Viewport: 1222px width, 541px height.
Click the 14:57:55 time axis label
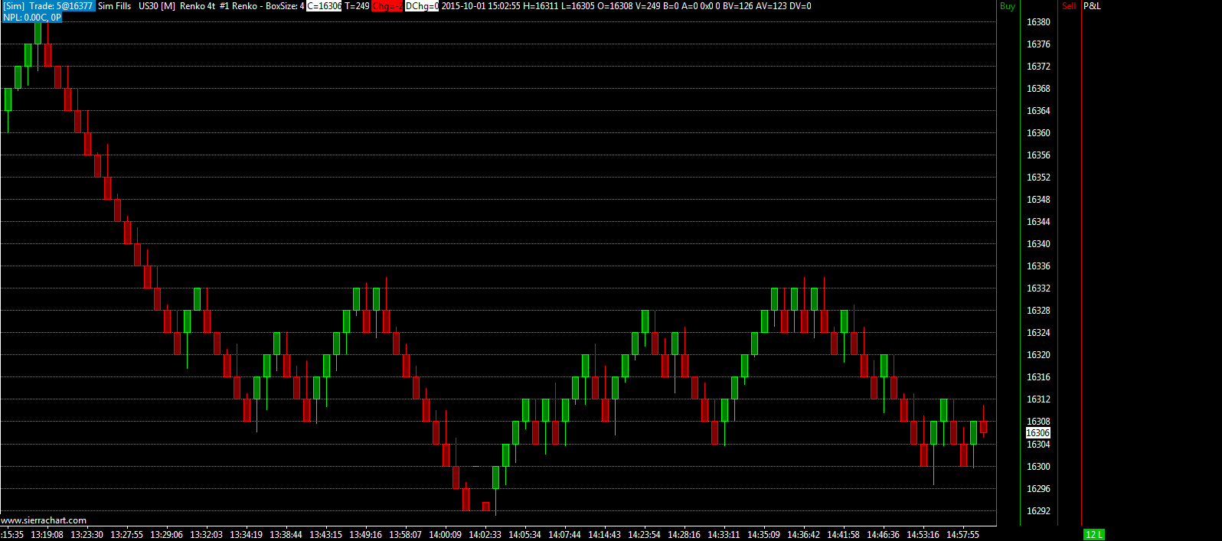pyautogui.click(x=962, y=535)
